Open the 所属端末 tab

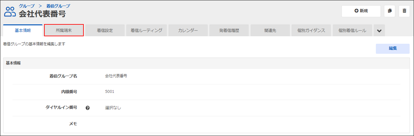tap(64, 31)
